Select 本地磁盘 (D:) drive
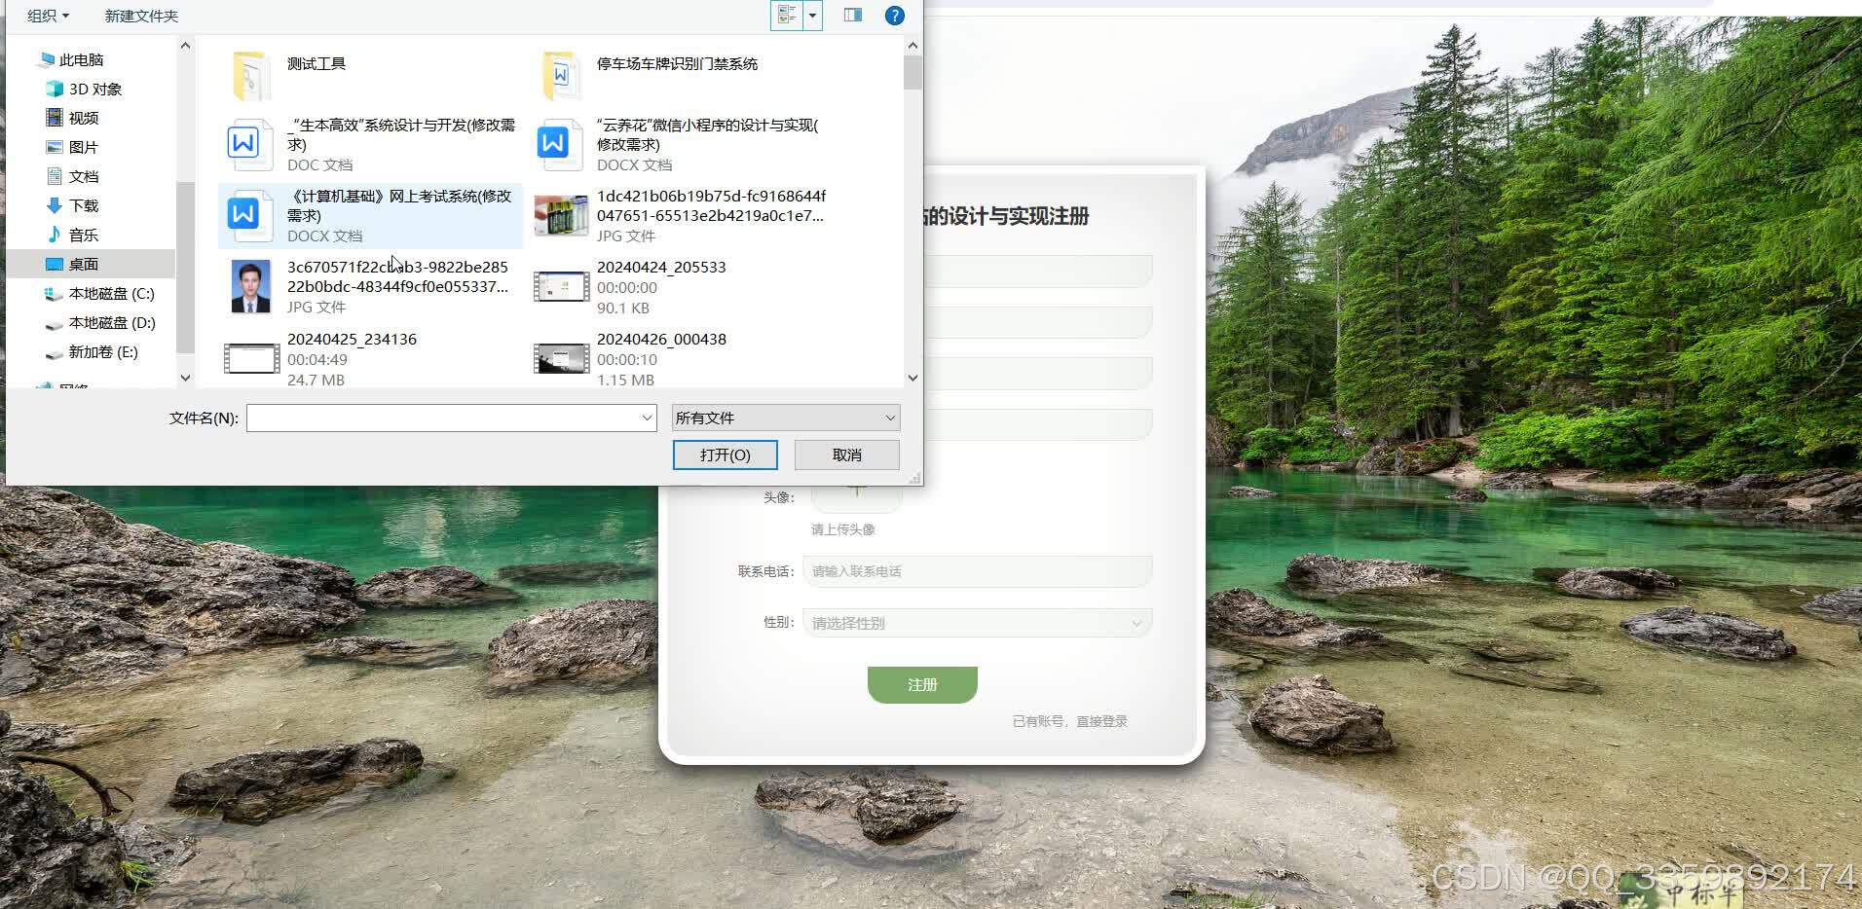1862x909 pixels. coord(112,322)
